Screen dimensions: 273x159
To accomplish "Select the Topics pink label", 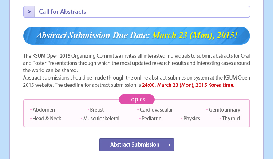I will click(x=136, y=99).
